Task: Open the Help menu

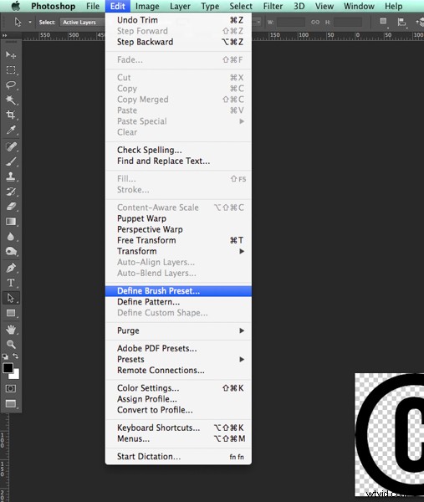Action: (x=393, y=6)
